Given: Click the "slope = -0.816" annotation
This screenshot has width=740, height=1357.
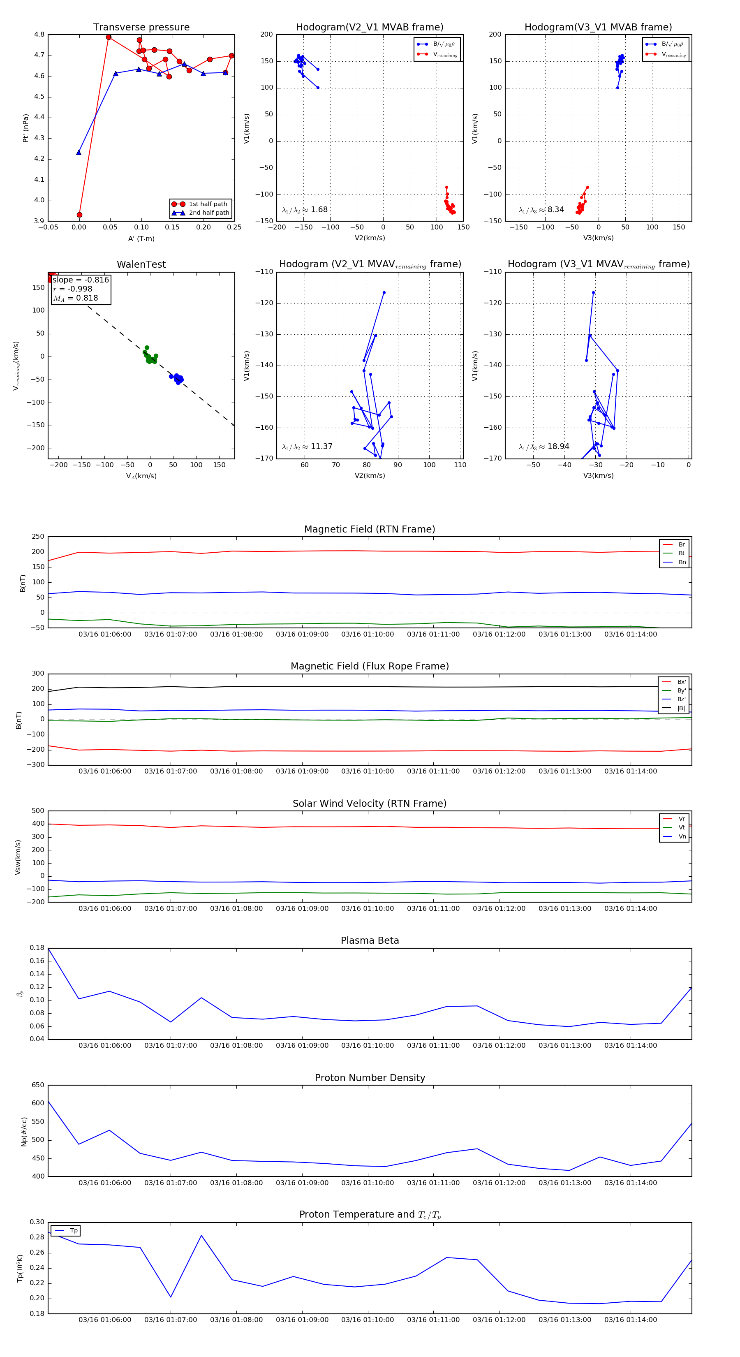Looking at the screenshot, I should point(81,280).
